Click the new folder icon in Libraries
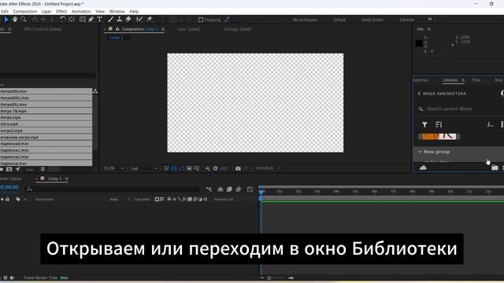This screenshot has width=504, height=283. pyautogui.click(x=495, y=167)
